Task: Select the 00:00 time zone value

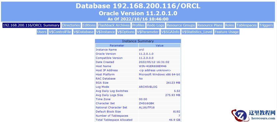Action: pos(143,99)
